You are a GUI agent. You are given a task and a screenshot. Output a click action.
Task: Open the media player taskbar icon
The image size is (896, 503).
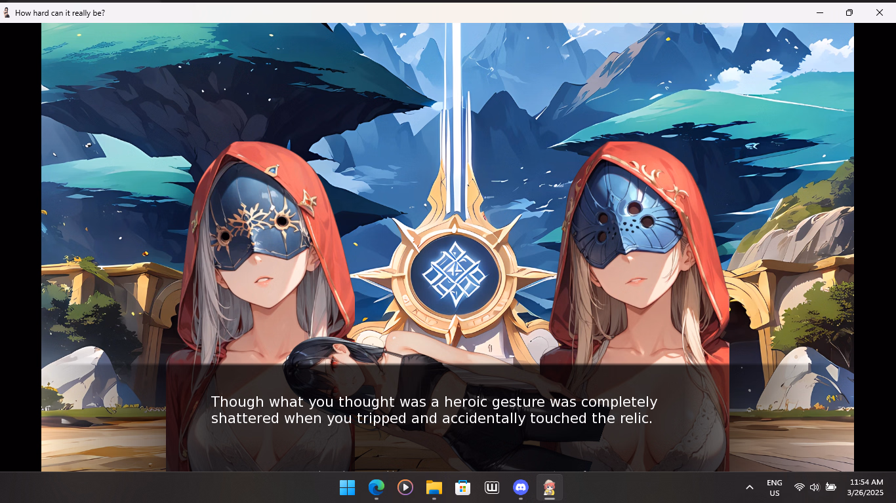pyautogui.click(x=405, y=487)
